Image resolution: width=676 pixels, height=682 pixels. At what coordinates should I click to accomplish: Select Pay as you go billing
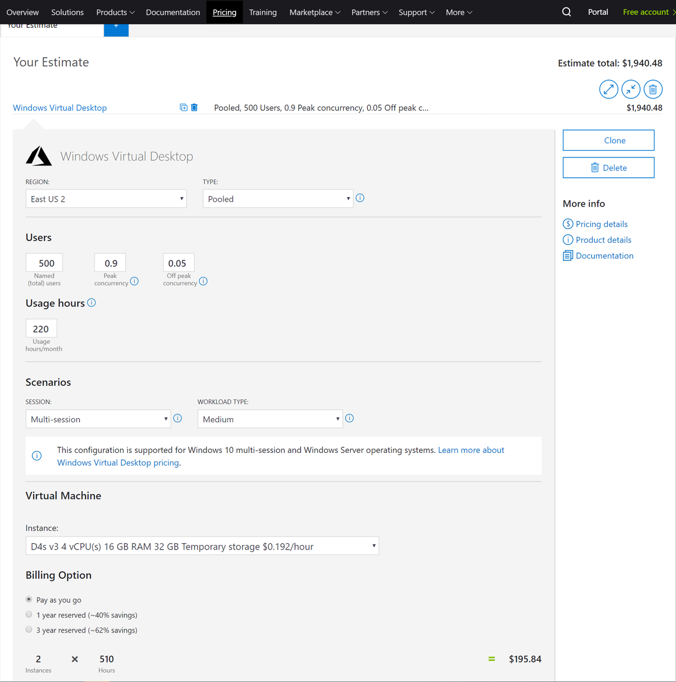click(29, 599)
